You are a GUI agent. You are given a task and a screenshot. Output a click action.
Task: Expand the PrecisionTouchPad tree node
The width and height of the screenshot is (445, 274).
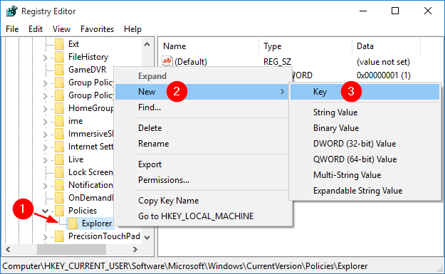(45, 237)
